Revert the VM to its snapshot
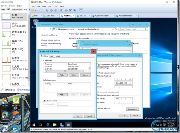The image size is (180, 133). (51, 10)
